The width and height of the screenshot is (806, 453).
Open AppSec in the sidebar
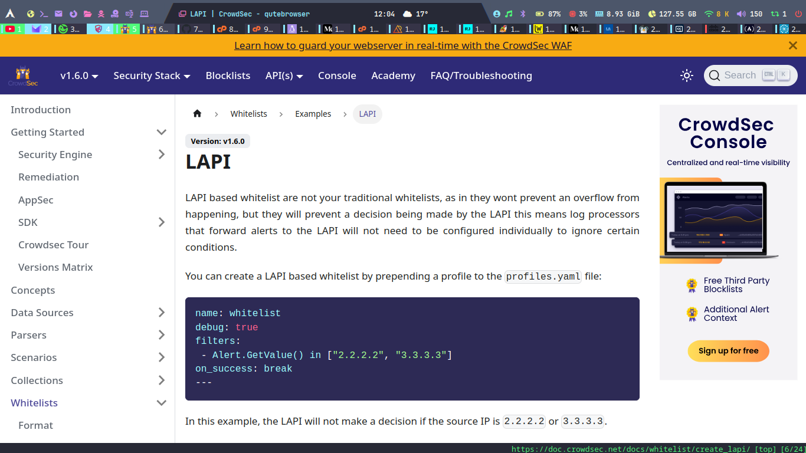point(35,200)
